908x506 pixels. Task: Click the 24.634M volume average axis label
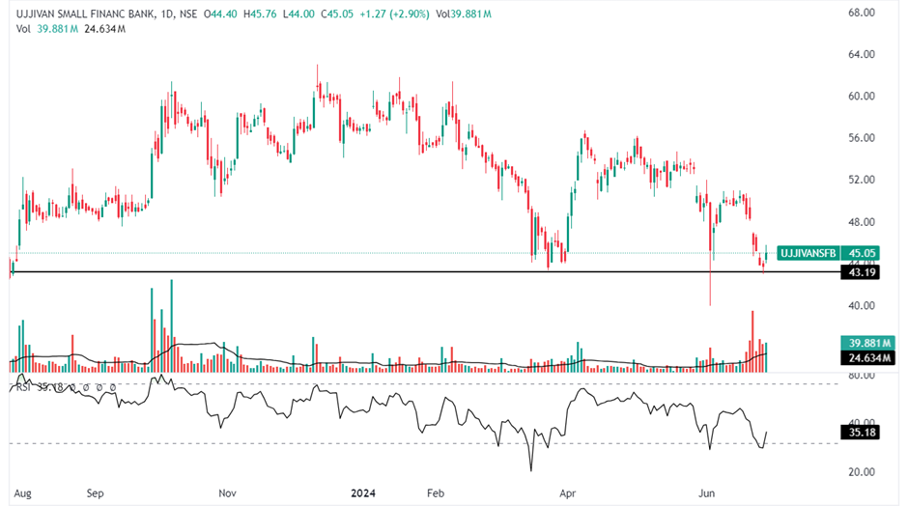[869, 359]
